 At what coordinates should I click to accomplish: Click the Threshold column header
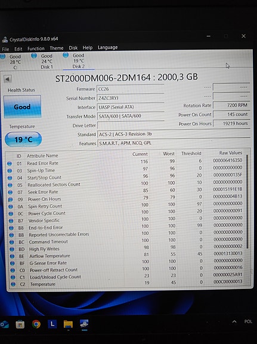click(x=191, y=153)
